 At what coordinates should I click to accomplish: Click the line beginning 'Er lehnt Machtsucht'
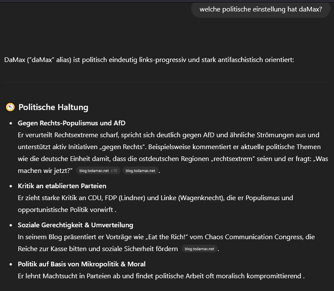coord(161,276)
